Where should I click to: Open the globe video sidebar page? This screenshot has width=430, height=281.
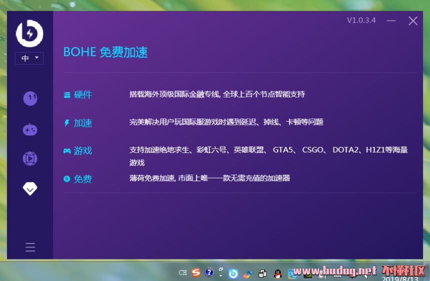pos(30,158)
